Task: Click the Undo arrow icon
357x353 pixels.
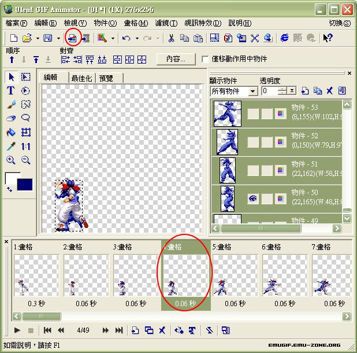Action: click(127, 38)
